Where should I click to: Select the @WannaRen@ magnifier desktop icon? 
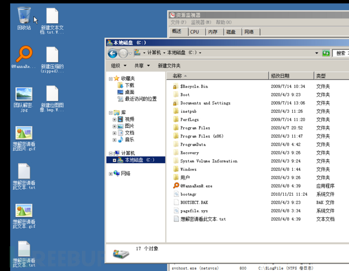[24, 55]
